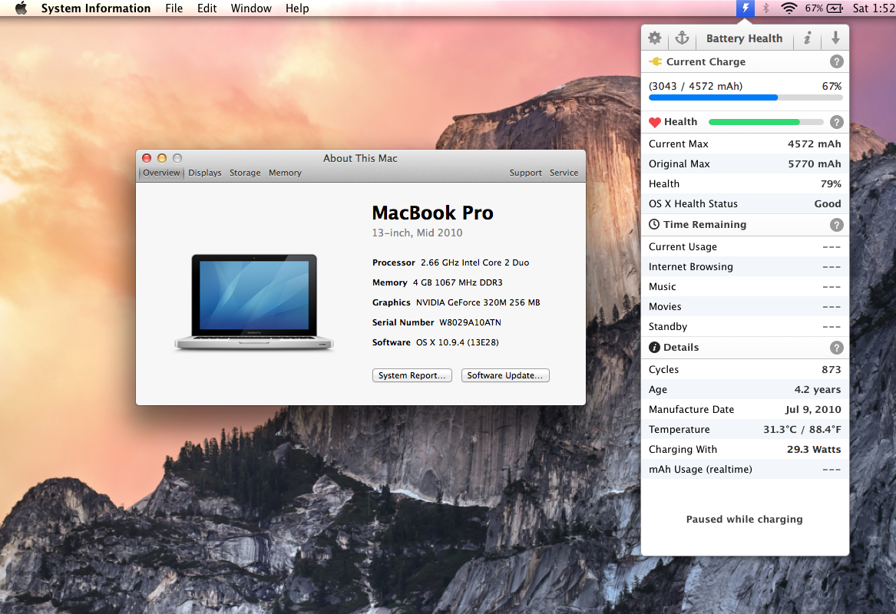This screenshot has height=614, width=896.
Task: Click the menu bar clock Sat 1:52
Action: click(x=874, y=8)
